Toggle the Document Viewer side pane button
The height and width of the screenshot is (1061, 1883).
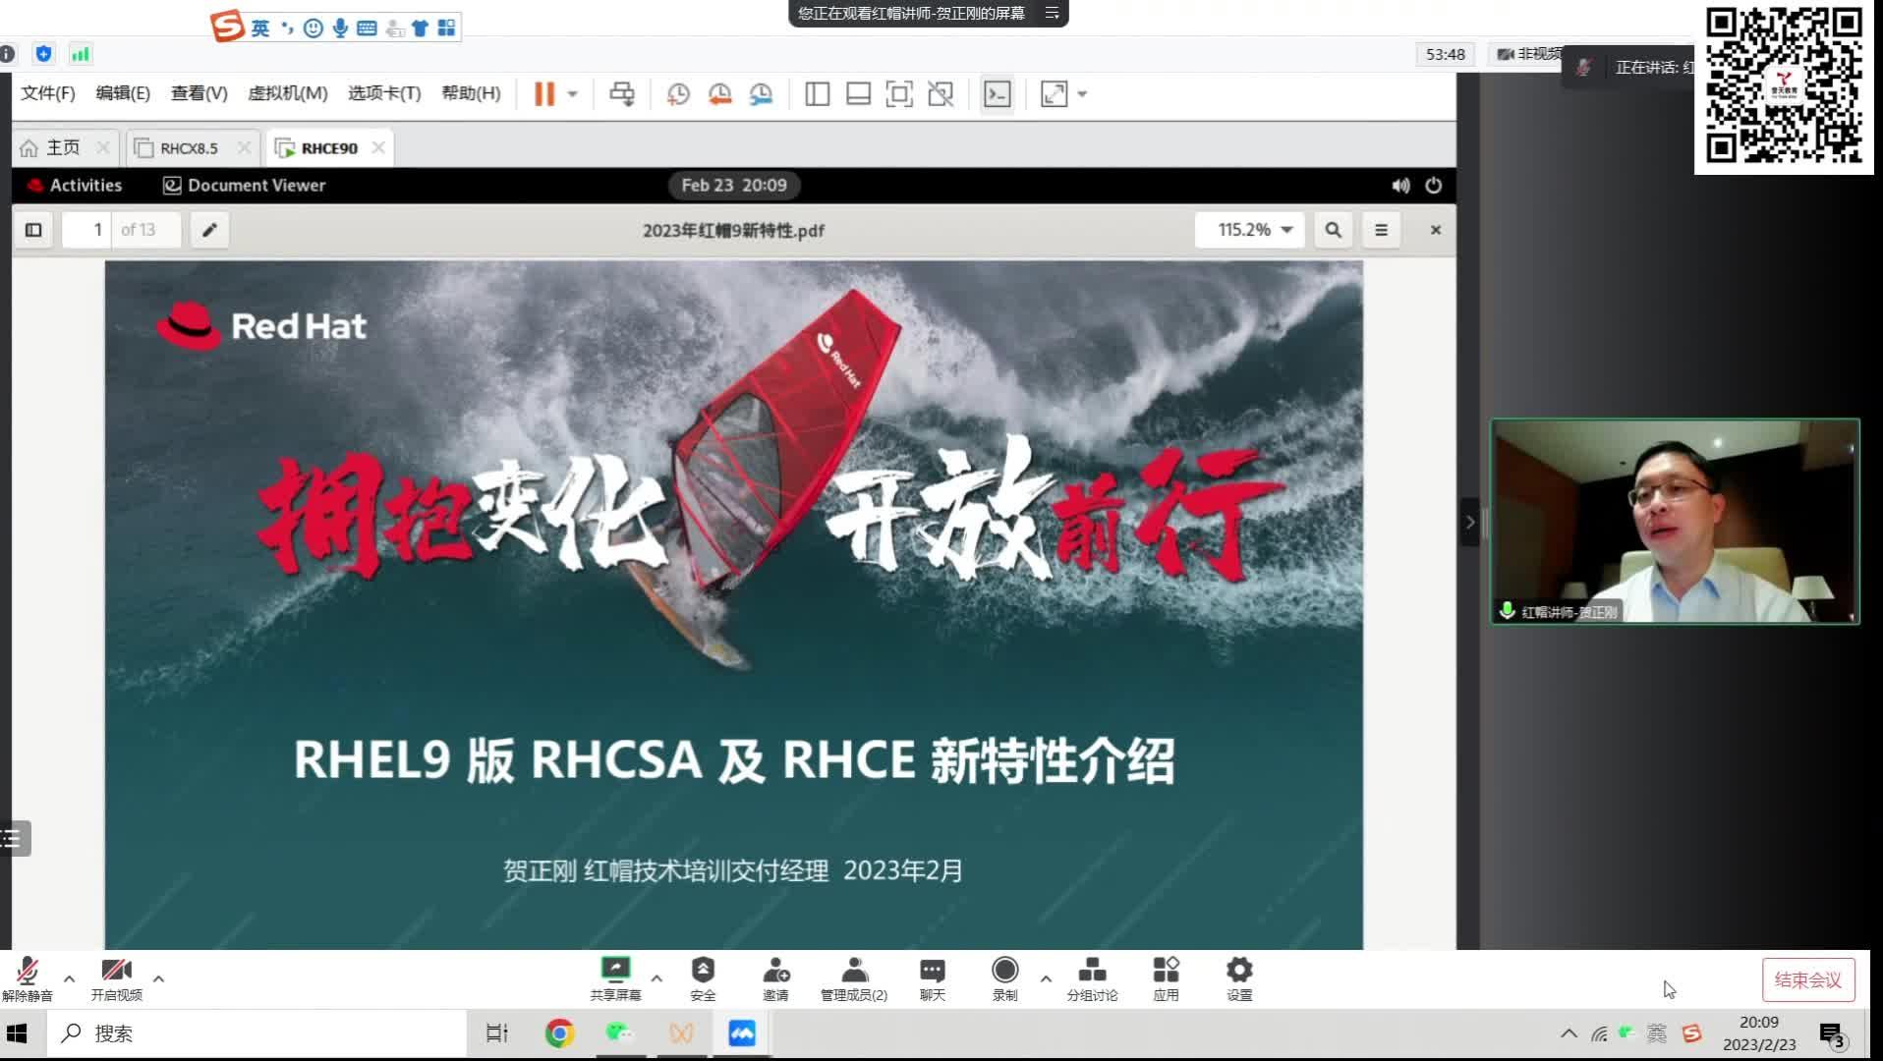coord(33,230)
